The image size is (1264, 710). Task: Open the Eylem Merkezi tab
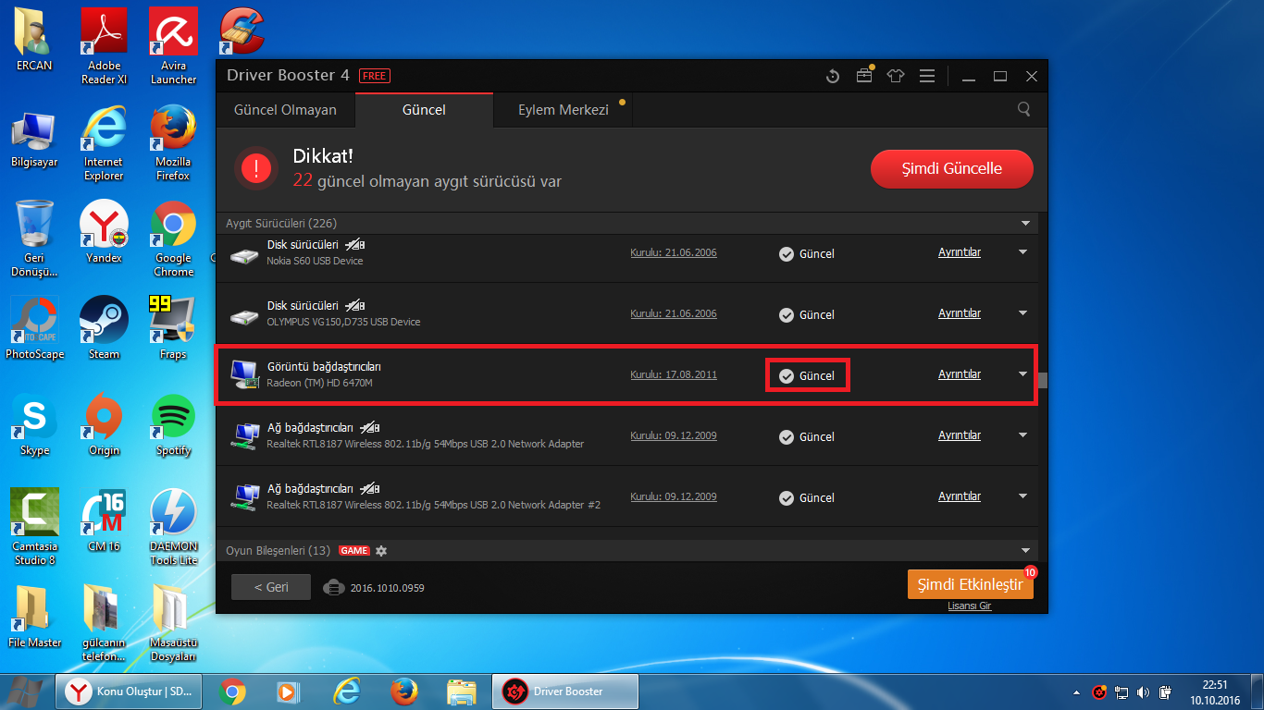pos(564,110)
